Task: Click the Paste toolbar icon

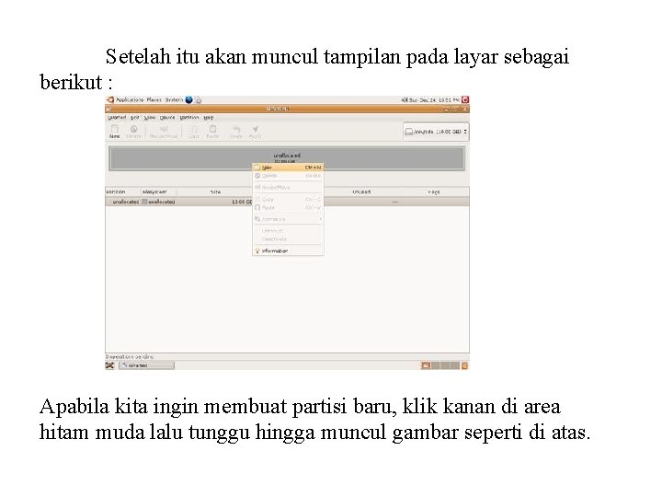Action: 212,131
